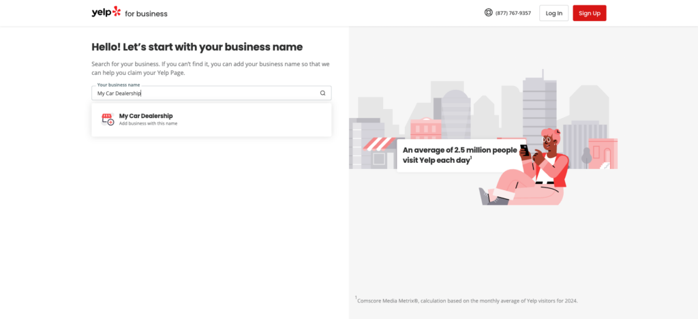Click the storefront add-business icon

click(x=108, y=119)
